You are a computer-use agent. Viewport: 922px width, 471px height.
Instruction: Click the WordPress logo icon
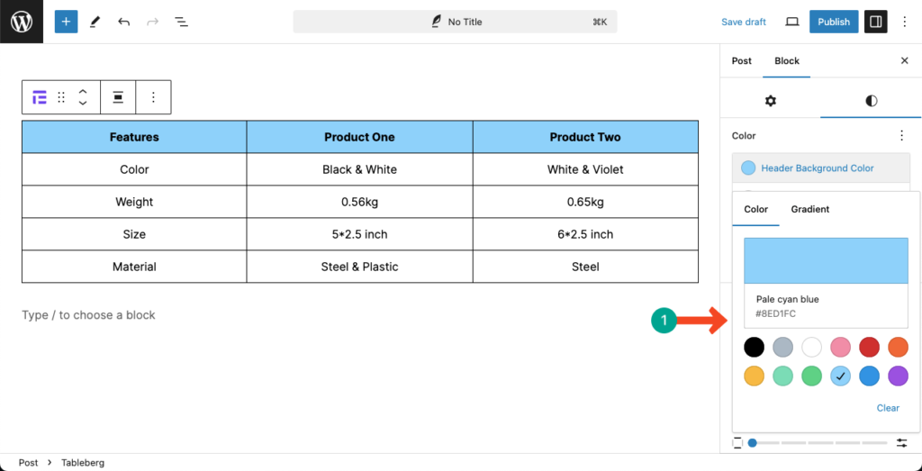click(22, 22)
